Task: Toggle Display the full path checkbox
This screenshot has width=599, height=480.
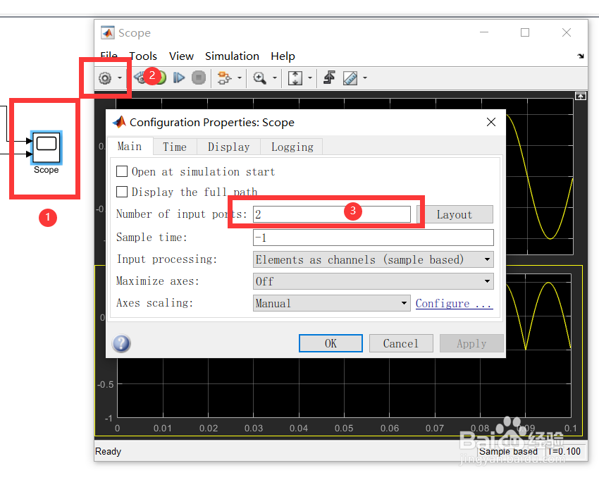Action: pos(122,192)
